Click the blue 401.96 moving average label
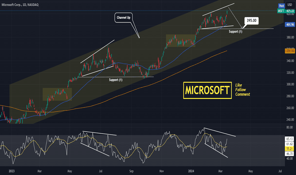Screen dimensions: 296x175 tap(290, 24)
